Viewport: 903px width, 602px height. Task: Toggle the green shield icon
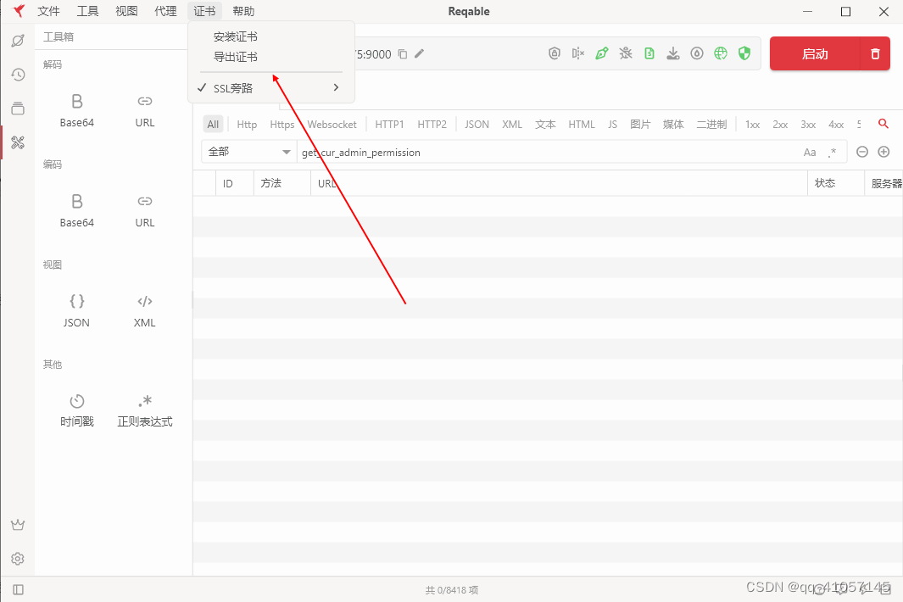click(744, 53)
